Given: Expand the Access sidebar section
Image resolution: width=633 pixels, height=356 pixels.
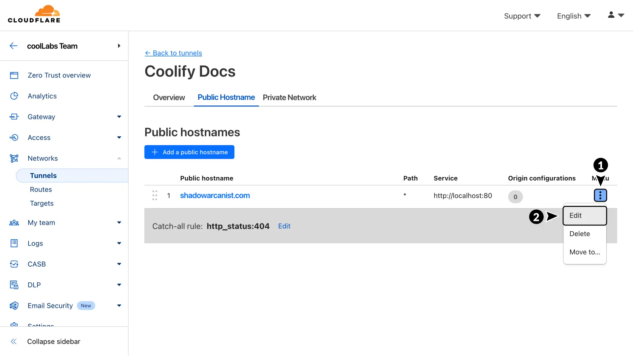Looking at the screenshot, I should pyautogui.click(x=119, y=137).
